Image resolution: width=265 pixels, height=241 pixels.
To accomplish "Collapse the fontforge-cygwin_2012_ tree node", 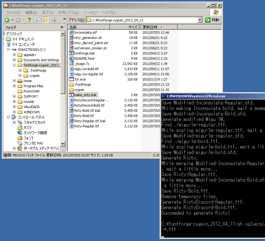I will coord(14,65).
